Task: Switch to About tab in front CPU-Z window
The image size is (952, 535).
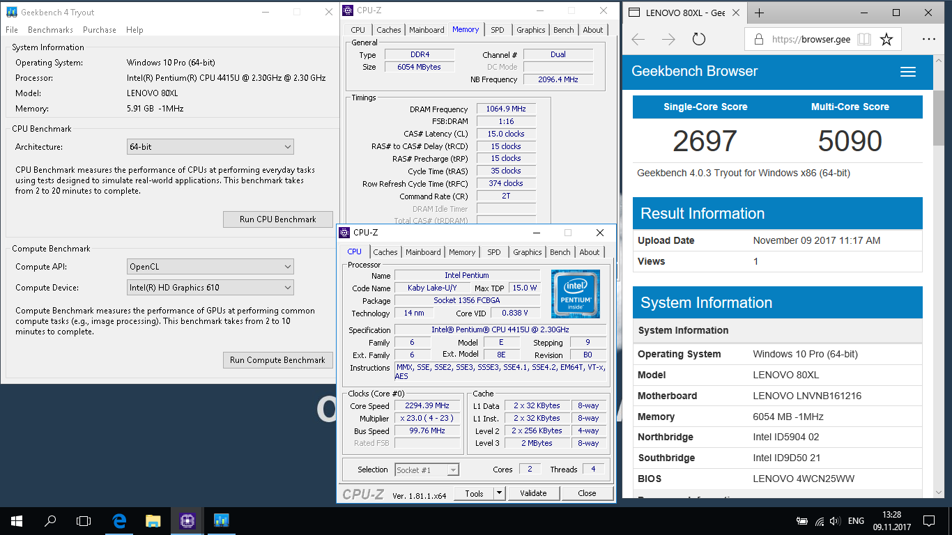Action: pyautogui.click(x=590, y=252)
